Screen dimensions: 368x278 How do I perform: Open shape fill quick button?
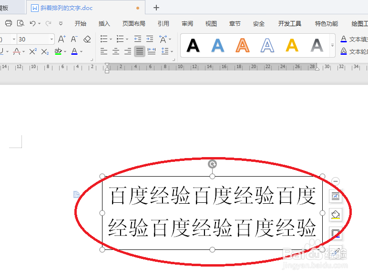tap(336, 215)
